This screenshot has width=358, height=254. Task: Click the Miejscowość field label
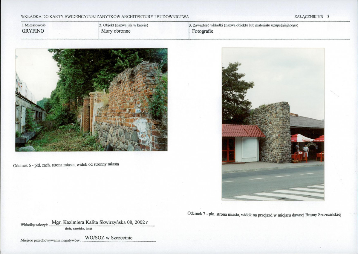point(33,25)
